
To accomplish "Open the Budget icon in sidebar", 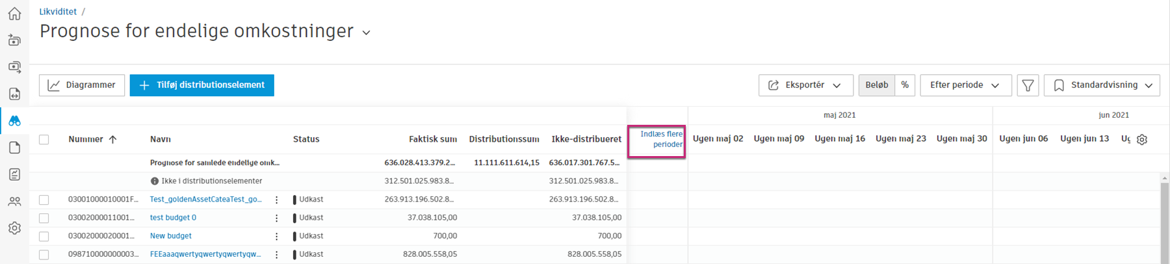I will (x=14, y=40).
